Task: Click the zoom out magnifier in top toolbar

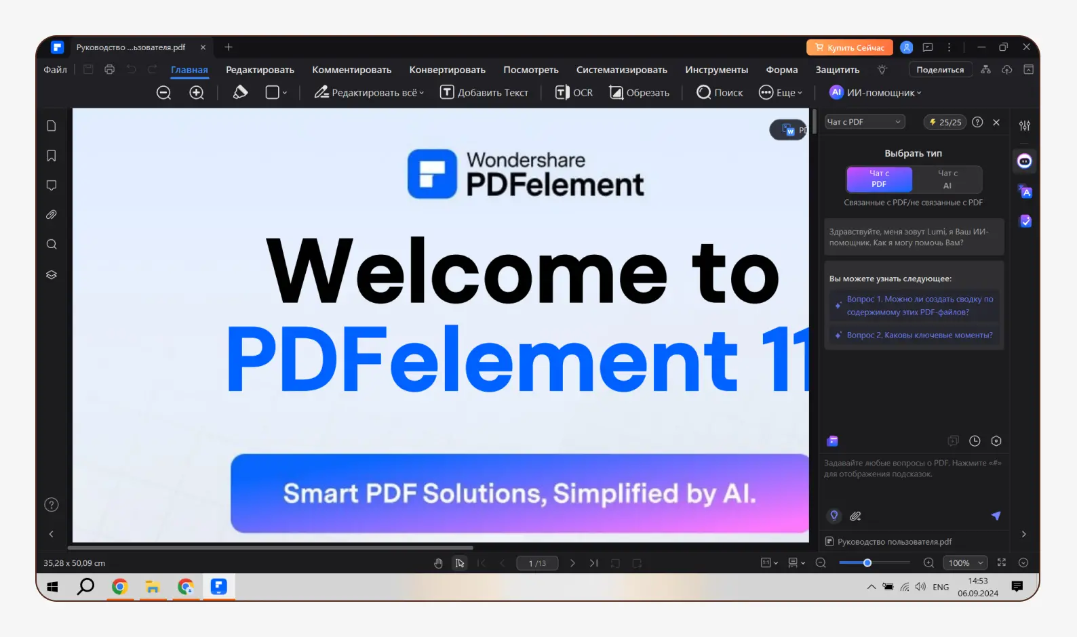Action: pos(163,93)
